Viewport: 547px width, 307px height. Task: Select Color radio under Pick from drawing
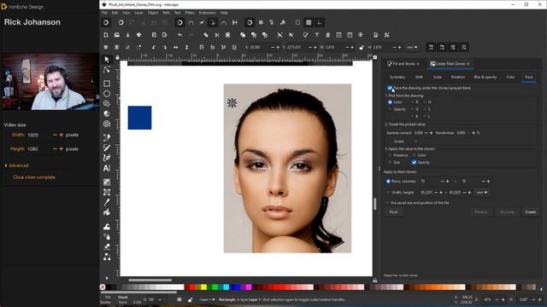pos(390,102)
